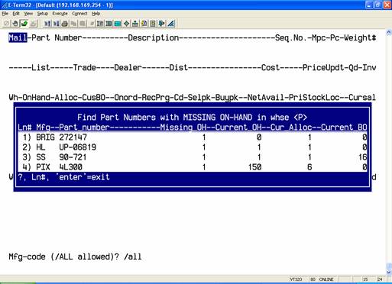
Task: Click the greyed circle icon at toolbar start
Action: tap(7, 24)
